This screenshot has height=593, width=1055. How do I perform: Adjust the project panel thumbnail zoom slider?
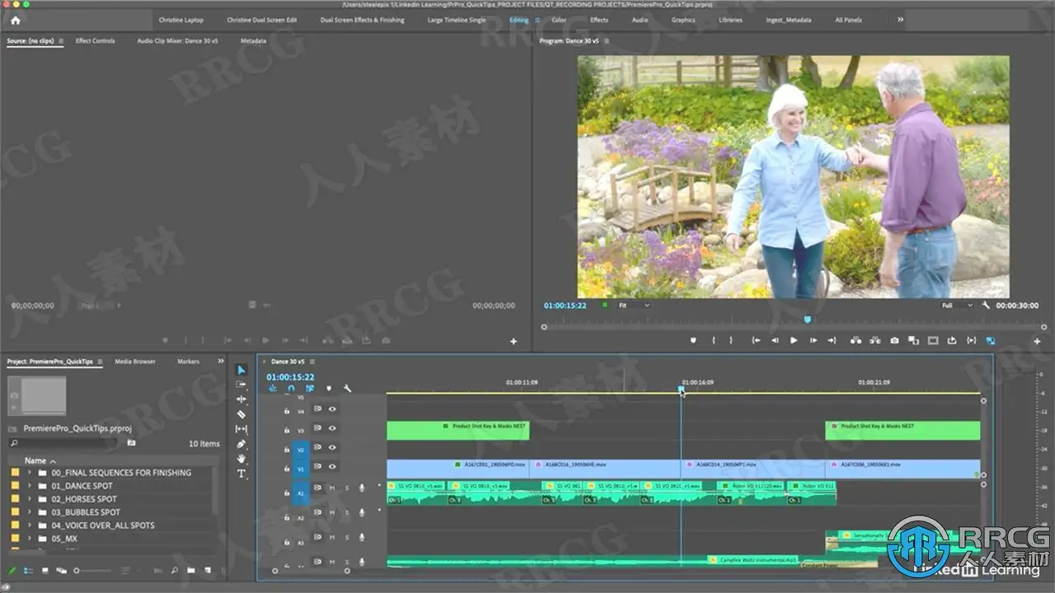click(78, 570)
